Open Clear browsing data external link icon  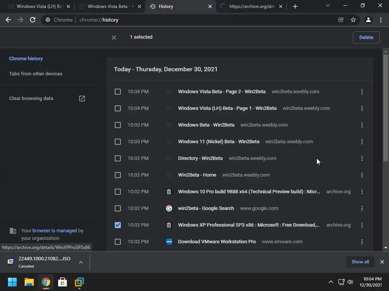click(82, 99)
